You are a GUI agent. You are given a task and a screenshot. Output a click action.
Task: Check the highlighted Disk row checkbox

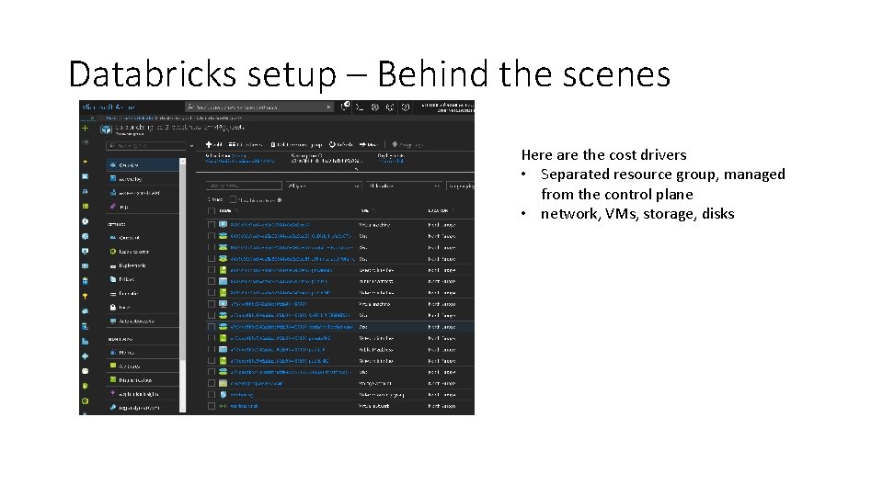[212, 326]
